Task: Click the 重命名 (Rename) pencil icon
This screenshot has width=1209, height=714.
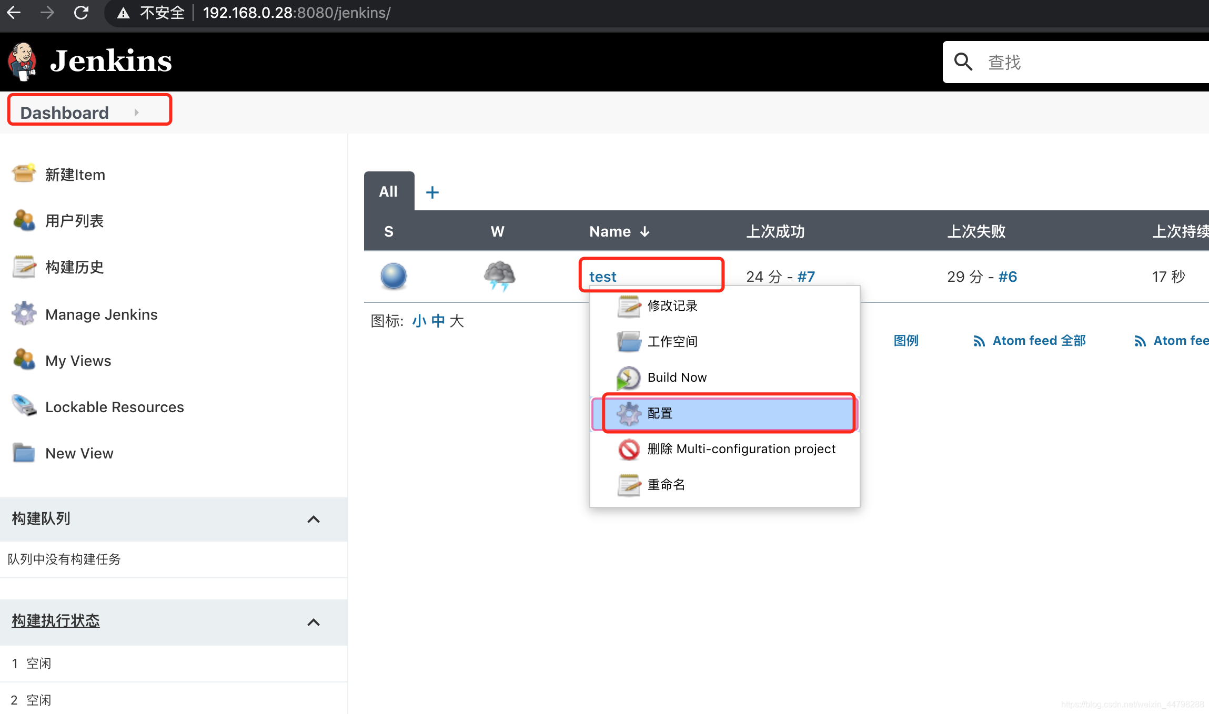Action: pos(628,485)
